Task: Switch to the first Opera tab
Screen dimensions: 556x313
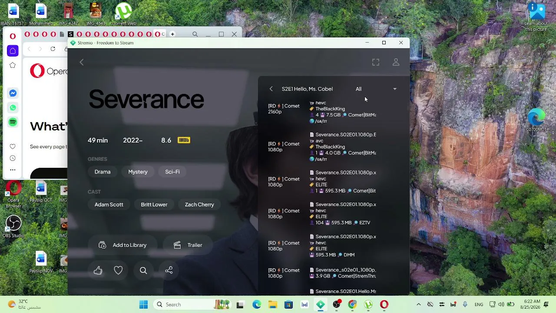Action: pos(27,34)
